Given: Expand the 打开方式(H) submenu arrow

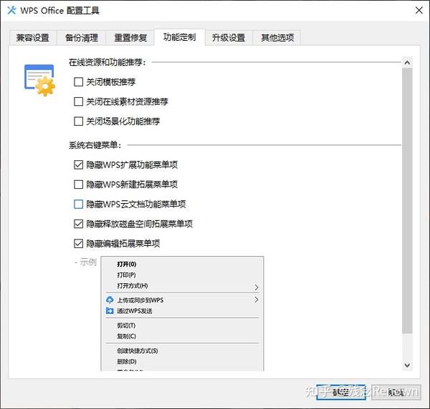Looking at the screenshot, I should pos(257,287).
